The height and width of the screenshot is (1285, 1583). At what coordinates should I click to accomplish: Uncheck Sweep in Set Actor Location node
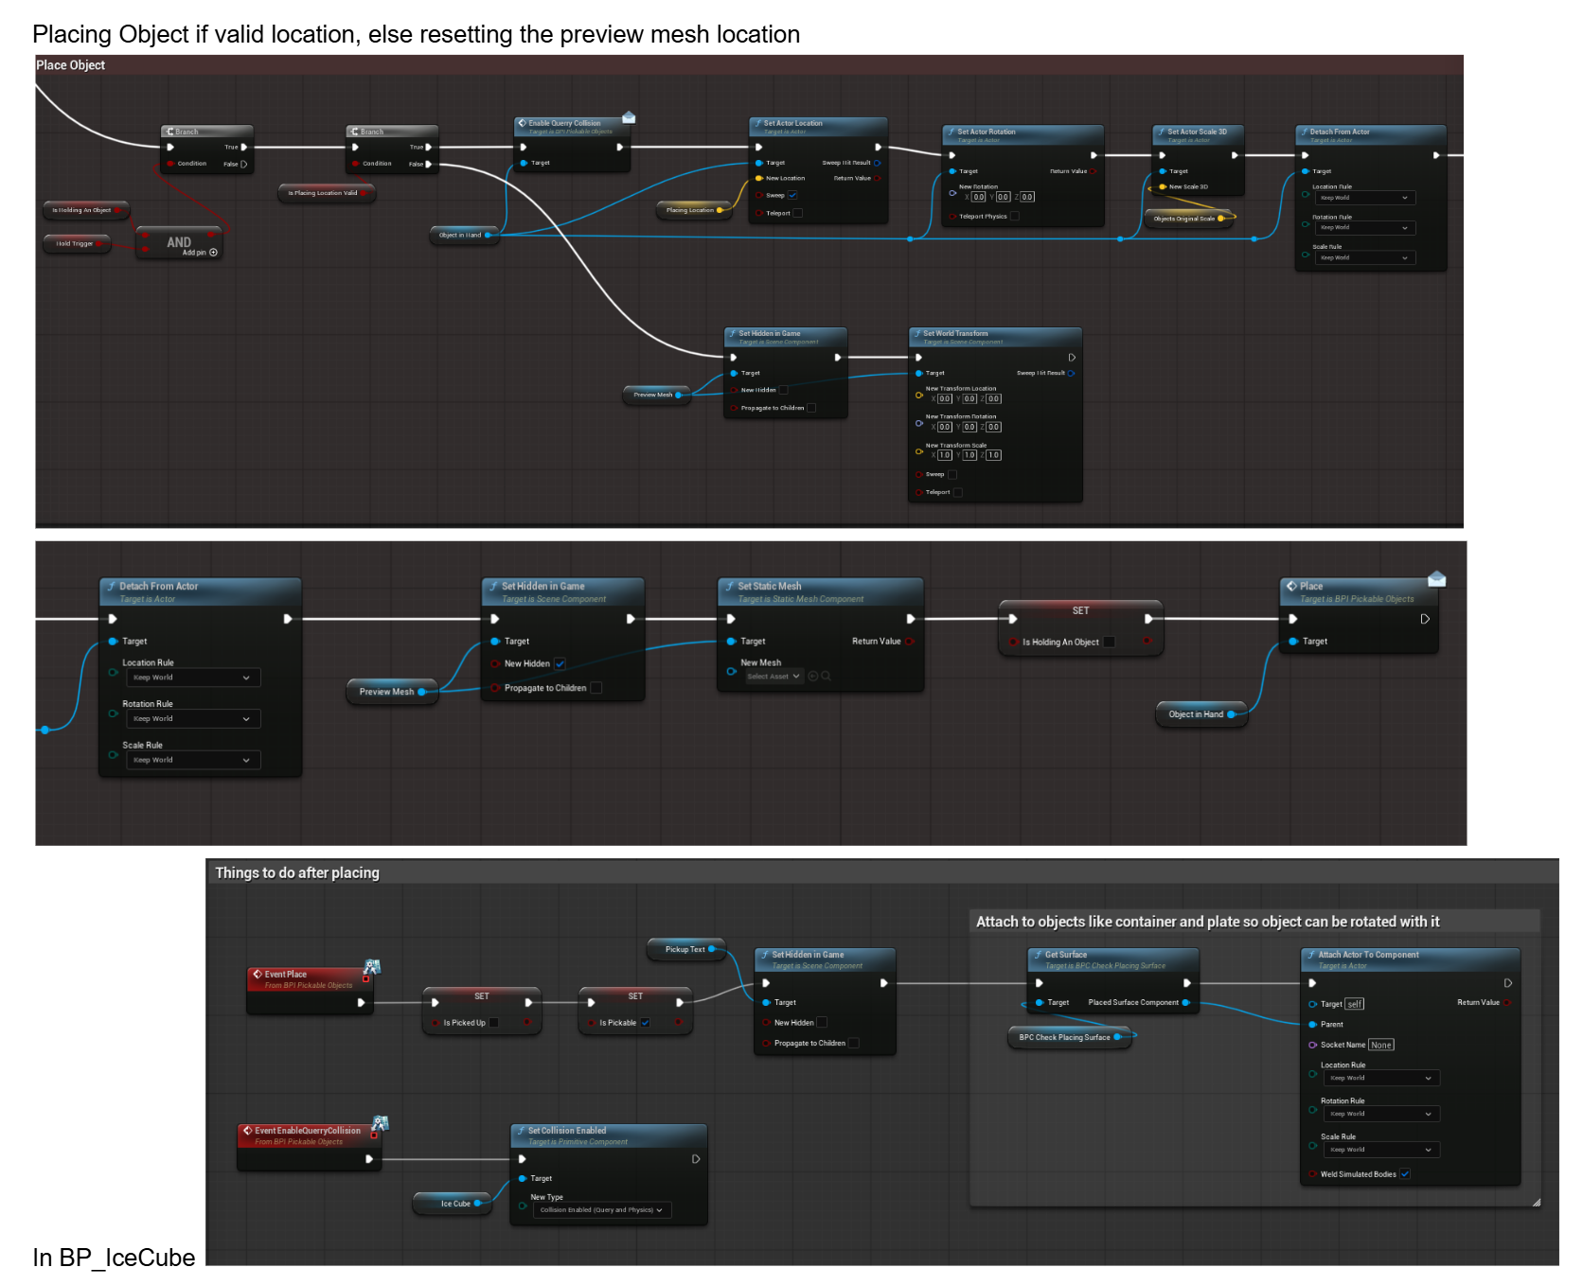[792, 195]
